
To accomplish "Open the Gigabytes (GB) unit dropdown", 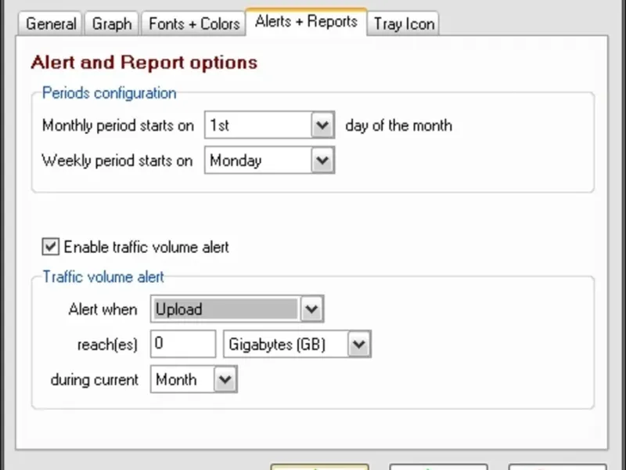I will 358,344.
